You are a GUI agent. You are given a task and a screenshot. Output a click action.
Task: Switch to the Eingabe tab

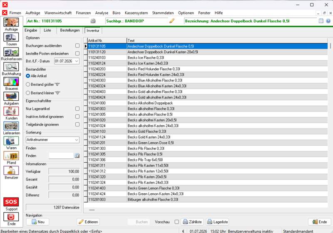[31, 30]
